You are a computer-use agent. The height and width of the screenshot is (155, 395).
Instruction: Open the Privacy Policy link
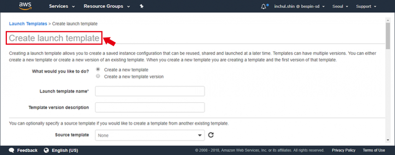tap(344, 150)
